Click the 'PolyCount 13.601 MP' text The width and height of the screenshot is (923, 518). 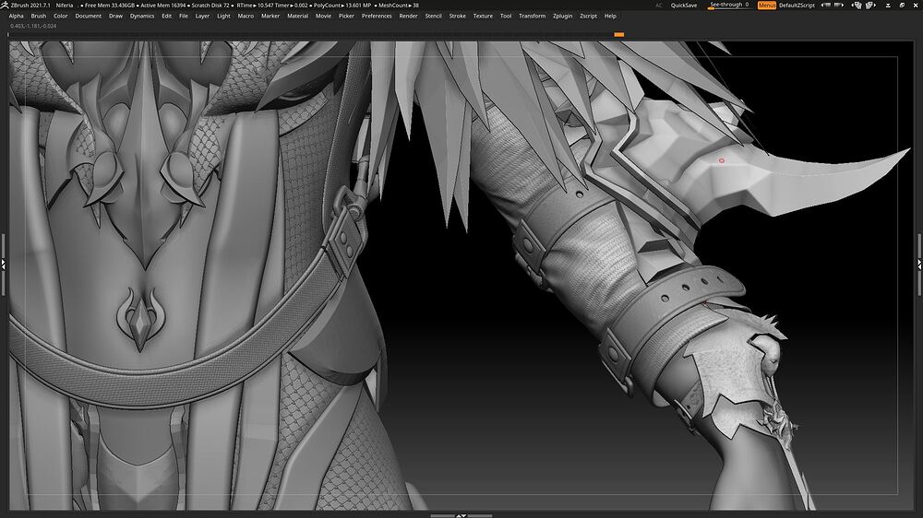pyautogui.click(x=342, y=6)
